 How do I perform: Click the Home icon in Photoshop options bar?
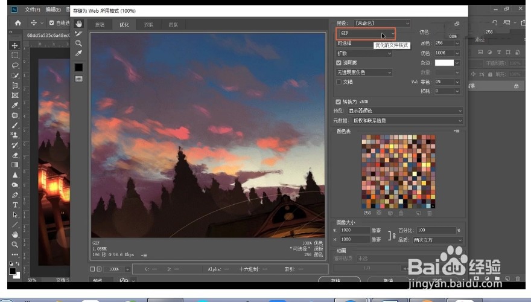(x=18, y=23)
